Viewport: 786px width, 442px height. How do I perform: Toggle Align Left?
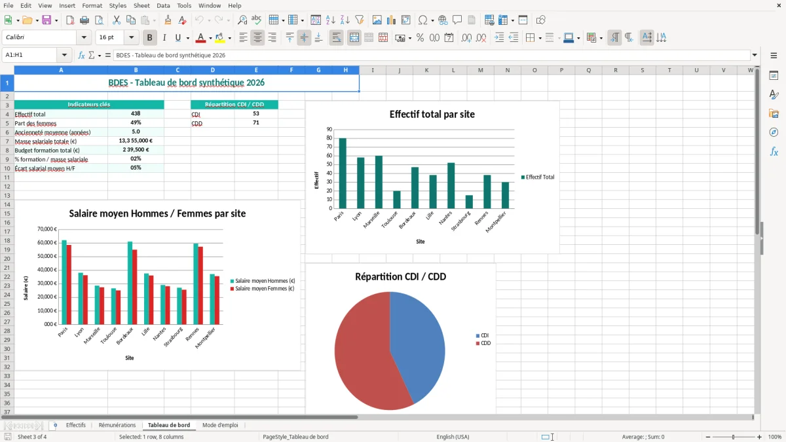243,38
